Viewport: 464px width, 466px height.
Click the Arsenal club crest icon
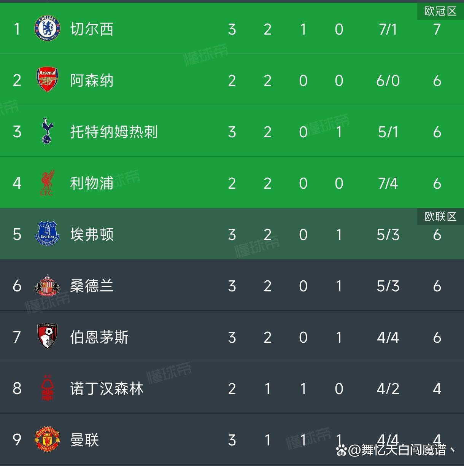47,80
